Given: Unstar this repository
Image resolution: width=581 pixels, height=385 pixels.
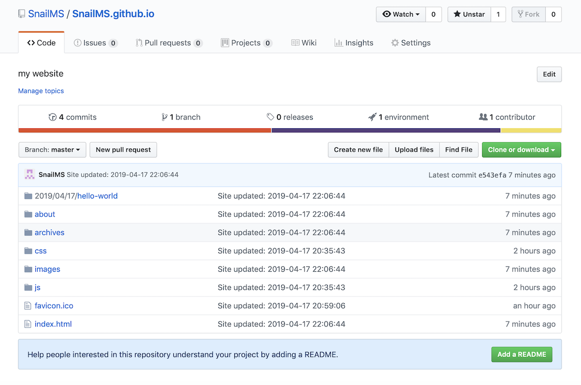Looking at the screenshot, I should click(x=469, y=15).
